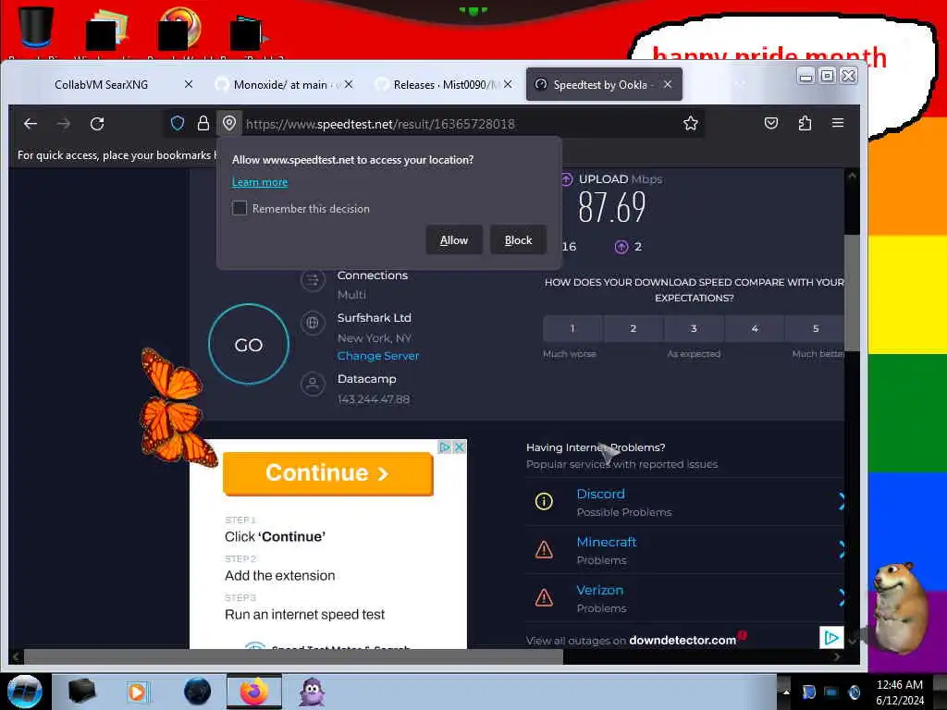
Task: Click the globe icon beside Surfshark Ltd
Action: click(313, 323)
